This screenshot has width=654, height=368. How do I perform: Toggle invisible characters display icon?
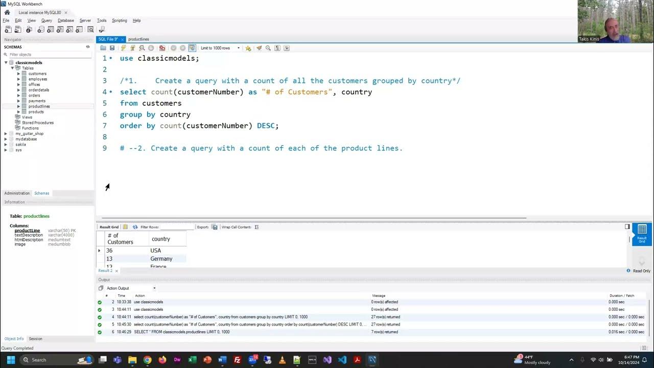click(277, 48)
